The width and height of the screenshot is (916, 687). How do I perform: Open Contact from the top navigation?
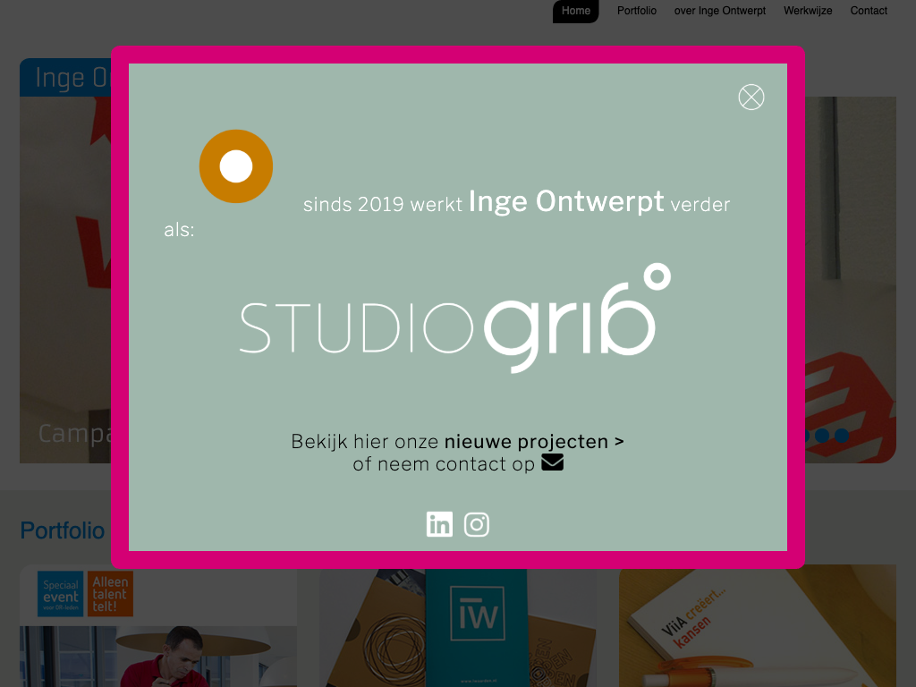869,12
